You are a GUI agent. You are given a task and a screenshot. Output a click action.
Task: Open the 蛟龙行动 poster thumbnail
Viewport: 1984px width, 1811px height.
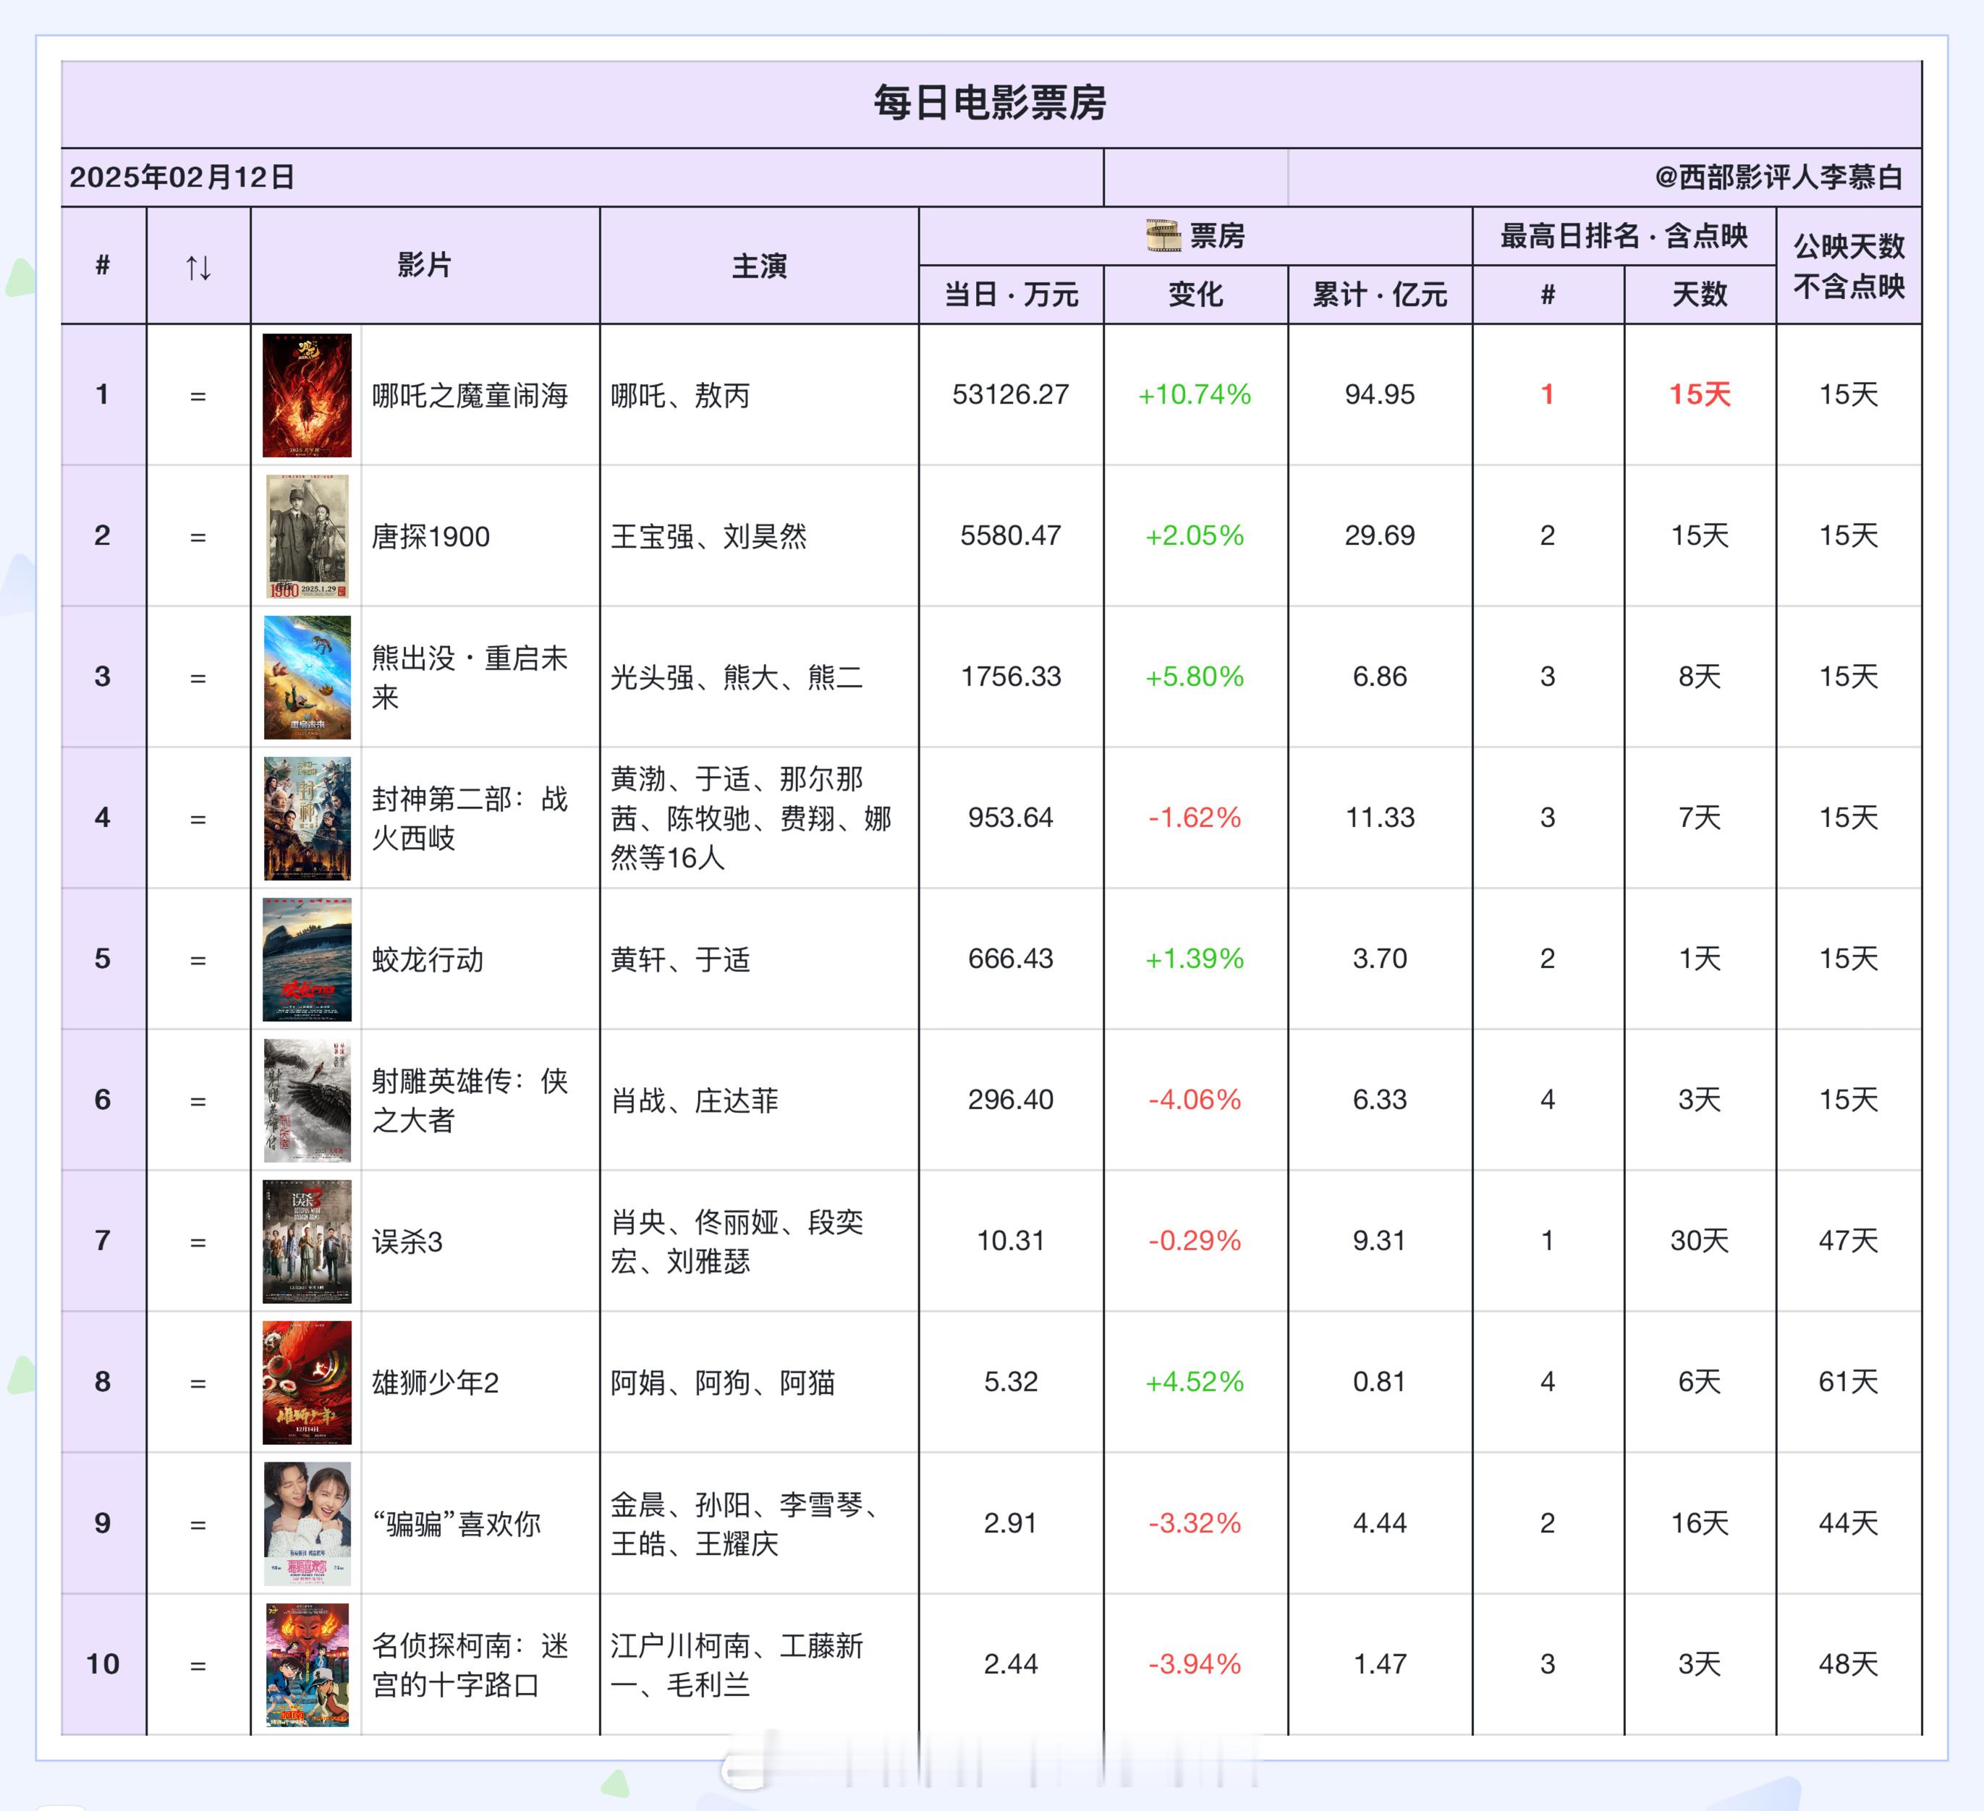pyautogui.click(x=307, y=959)
